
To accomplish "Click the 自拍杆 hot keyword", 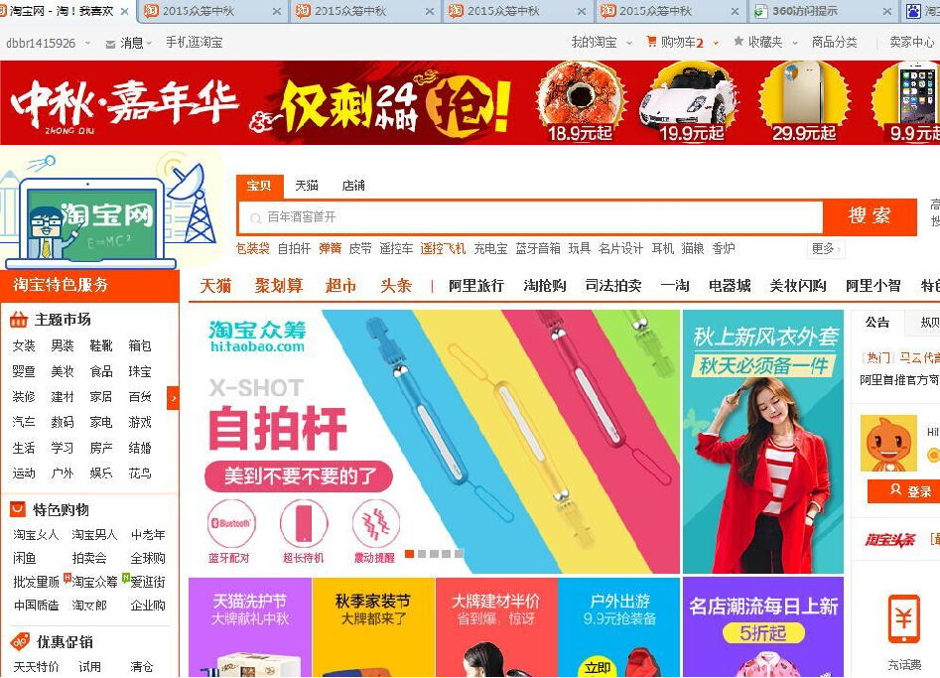I will pos(294,249).
